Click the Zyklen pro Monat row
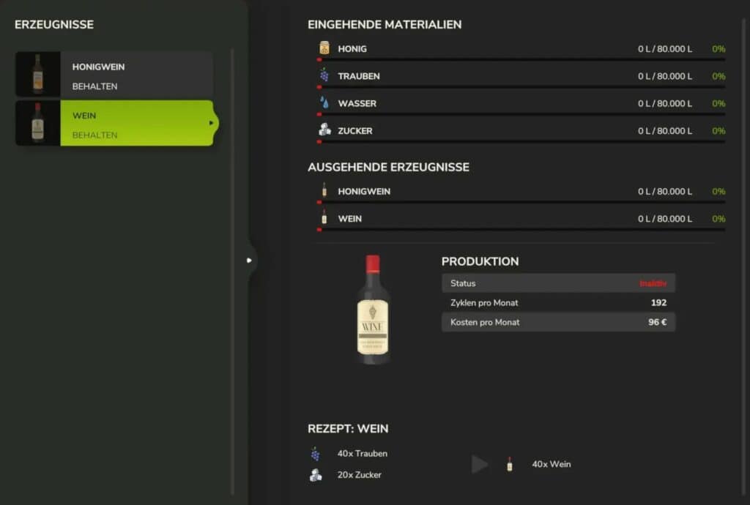750x505 pixels. point(558,302)
